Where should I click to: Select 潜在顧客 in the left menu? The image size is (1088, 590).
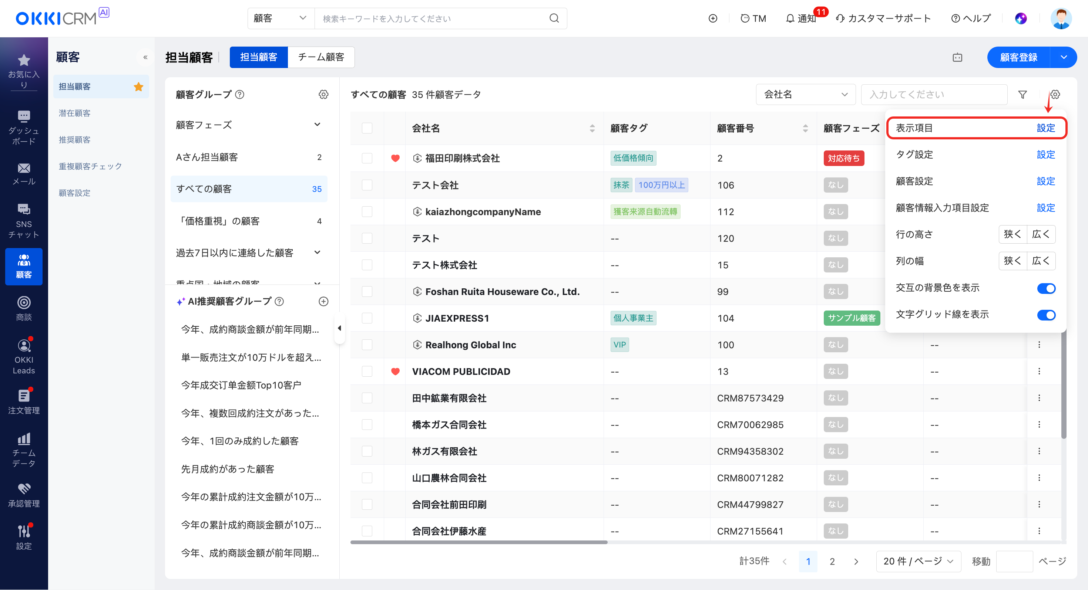(x=74, y=113)
